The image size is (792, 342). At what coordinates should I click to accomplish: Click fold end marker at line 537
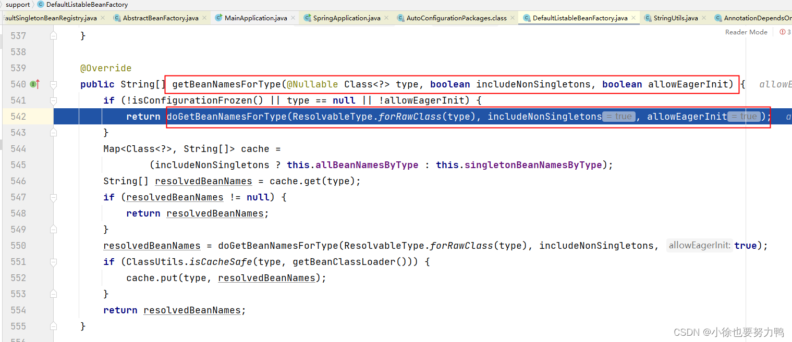[53, 36]
